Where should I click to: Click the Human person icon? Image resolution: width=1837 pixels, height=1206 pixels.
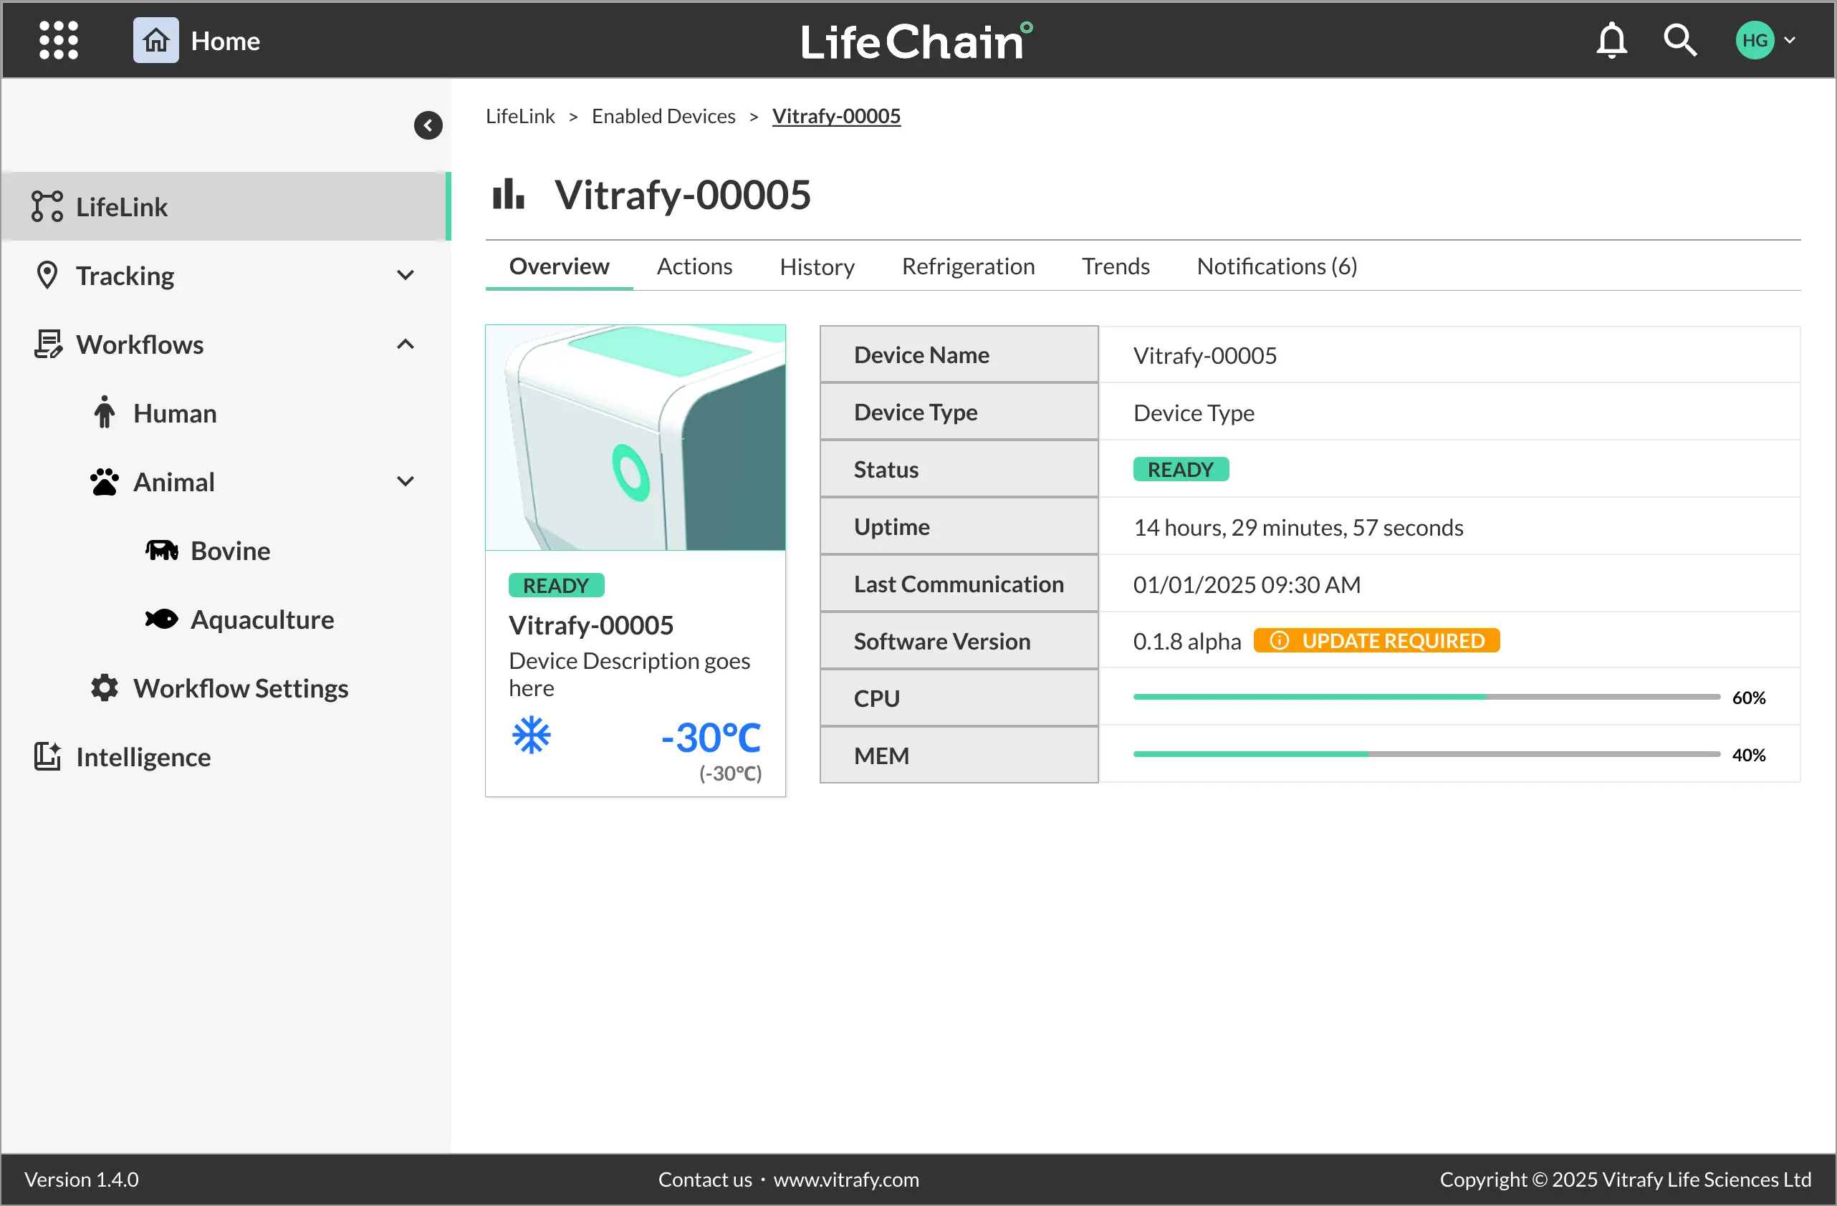click(x=104, y=413)
